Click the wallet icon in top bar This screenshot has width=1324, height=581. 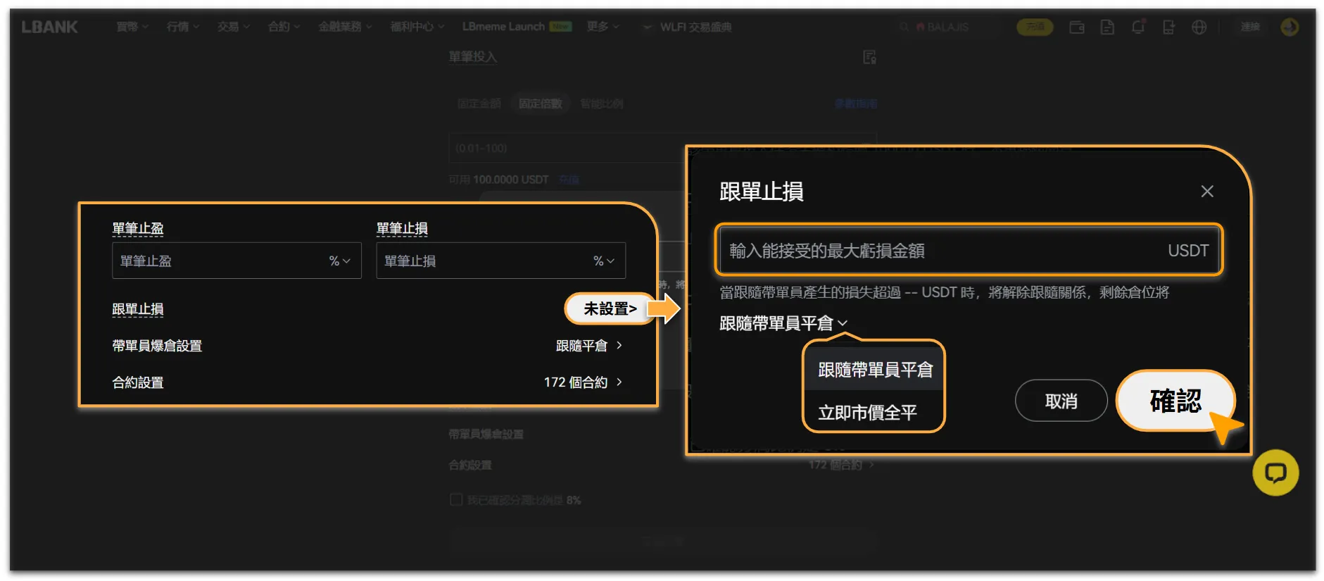pyautogui.click(x=1076, y=27)
